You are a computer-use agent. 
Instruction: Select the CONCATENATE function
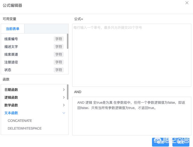coord(20,121)
